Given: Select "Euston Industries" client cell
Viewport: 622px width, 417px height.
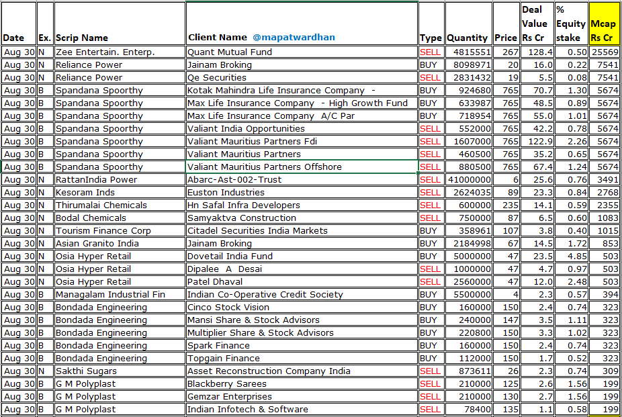Looking at the screenshot, I should 302,192.
